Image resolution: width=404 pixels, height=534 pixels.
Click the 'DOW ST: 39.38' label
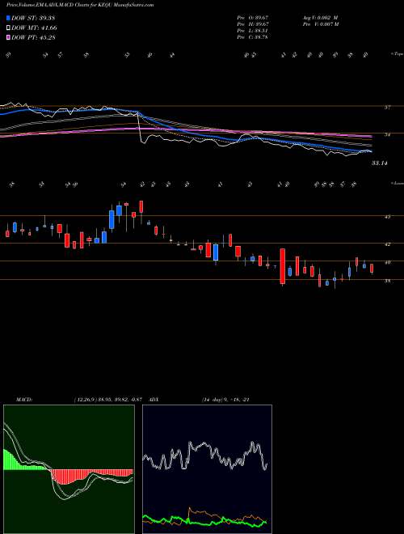(33, 18)
